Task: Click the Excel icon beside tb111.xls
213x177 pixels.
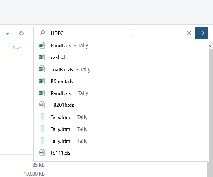Action: [x=42, y=152]
